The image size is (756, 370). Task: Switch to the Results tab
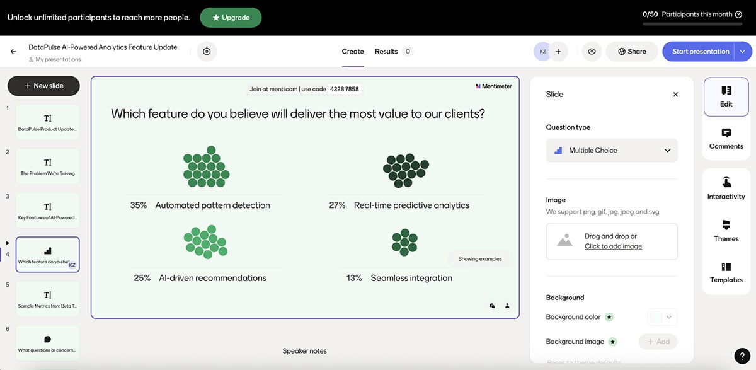pos(387,51)
